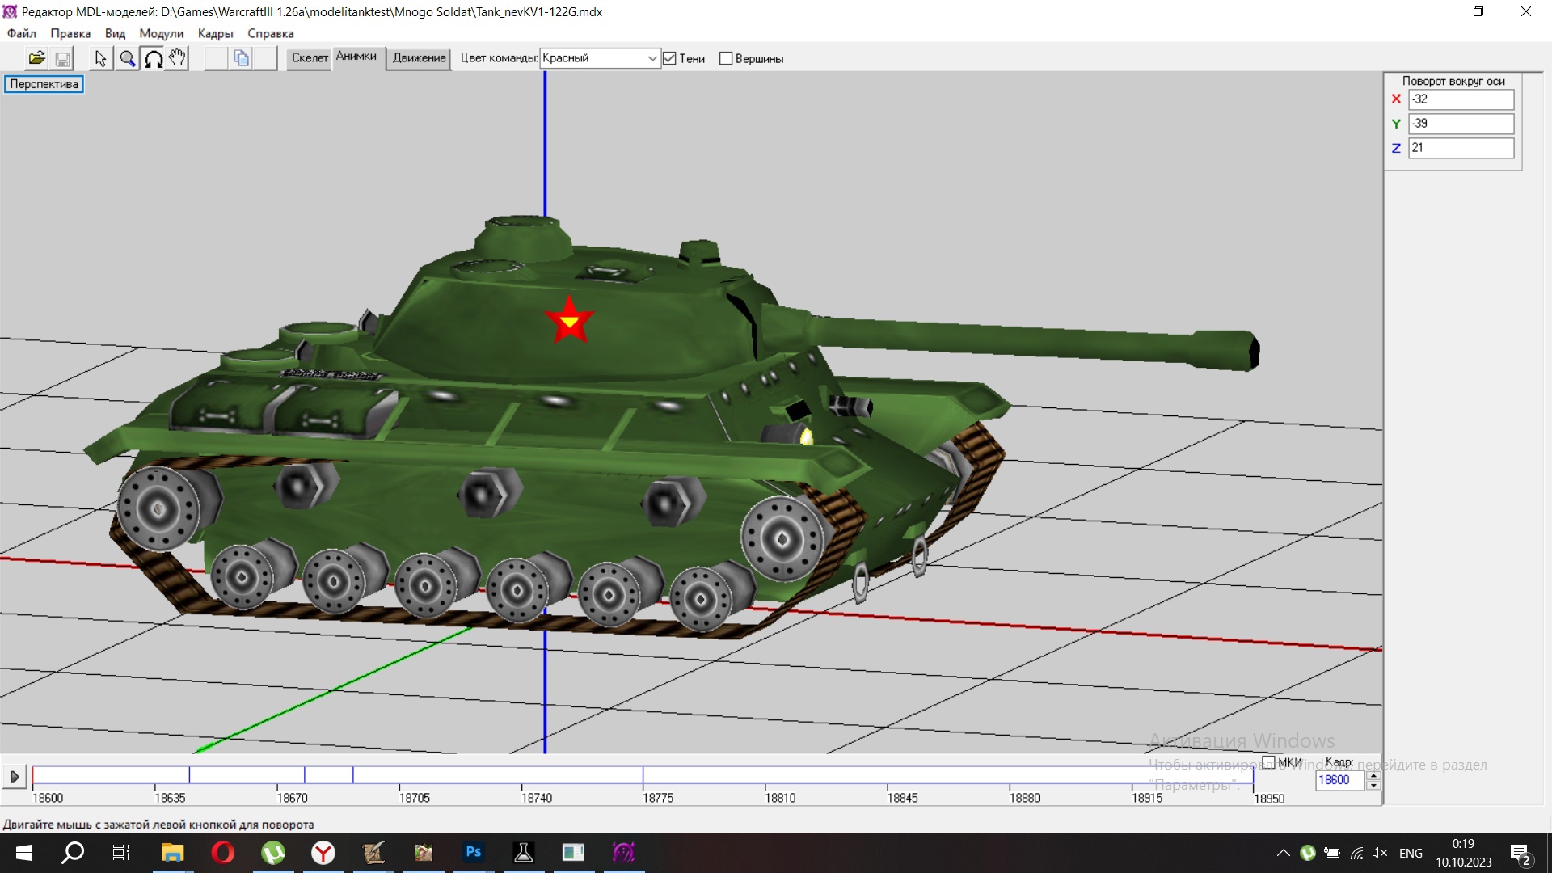Viewport: 1552px width, 873px height.
Task: Open the Модули menu
Action: [x=161, y=33]
